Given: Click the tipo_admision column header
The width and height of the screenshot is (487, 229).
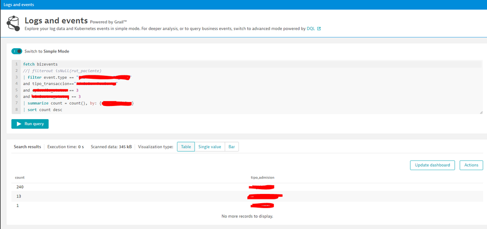Looking at the screenshot, I should (x=266, y=178).
